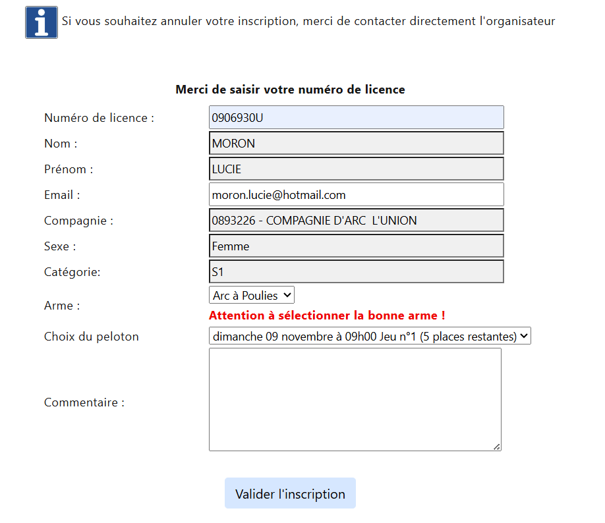This screenshot has width=605, height=523.
Task: Select the Catégorie field showing S1
Action: (x=356, y=271)
